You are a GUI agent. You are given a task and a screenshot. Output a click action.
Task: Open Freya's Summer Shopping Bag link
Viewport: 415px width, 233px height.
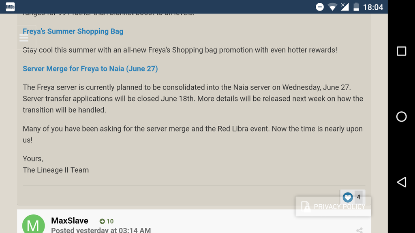click(73, 31)
